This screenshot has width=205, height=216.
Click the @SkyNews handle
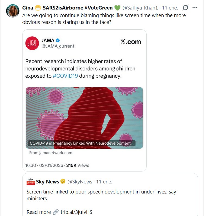[80, 182]
